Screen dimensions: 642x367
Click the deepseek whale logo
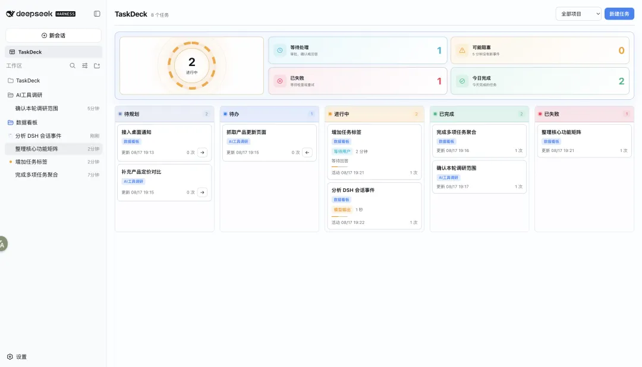(10, 14)
